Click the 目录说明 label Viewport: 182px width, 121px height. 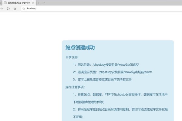(x=72, y=57)
